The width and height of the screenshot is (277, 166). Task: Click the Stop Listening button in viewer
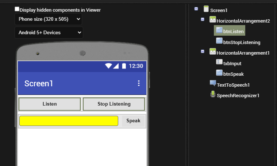click(x=114, y=104)
